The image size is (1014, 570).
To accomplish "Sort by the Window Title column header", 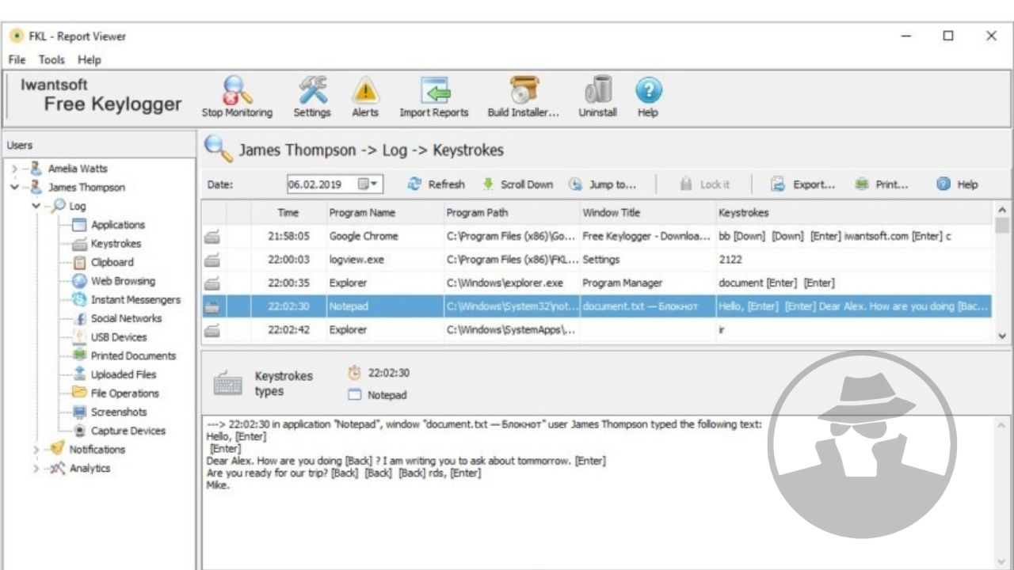I will 647,213.
